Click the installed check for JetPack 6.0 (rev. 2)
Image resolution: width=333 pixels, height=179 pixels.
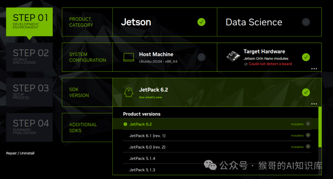point(308,147)
